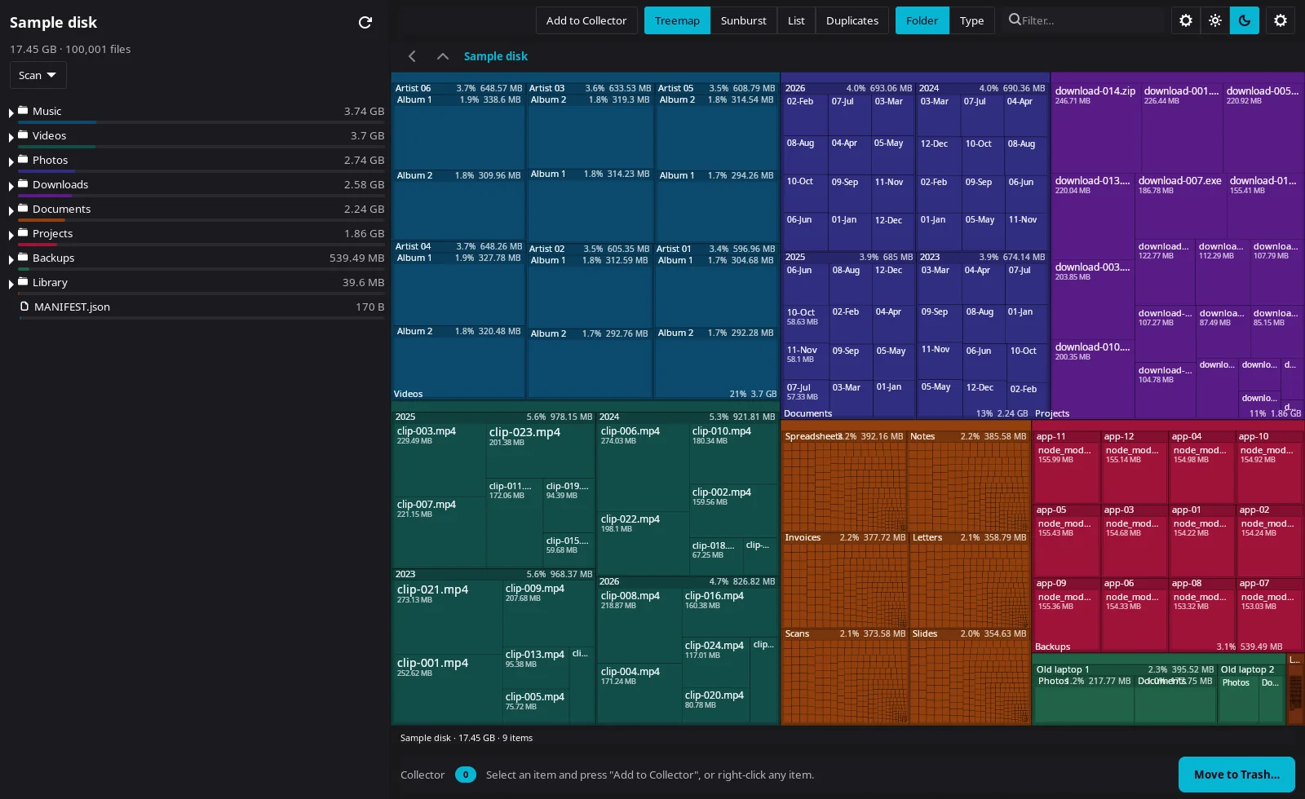Switch to dark theme with the moon button

point(1245,20)
